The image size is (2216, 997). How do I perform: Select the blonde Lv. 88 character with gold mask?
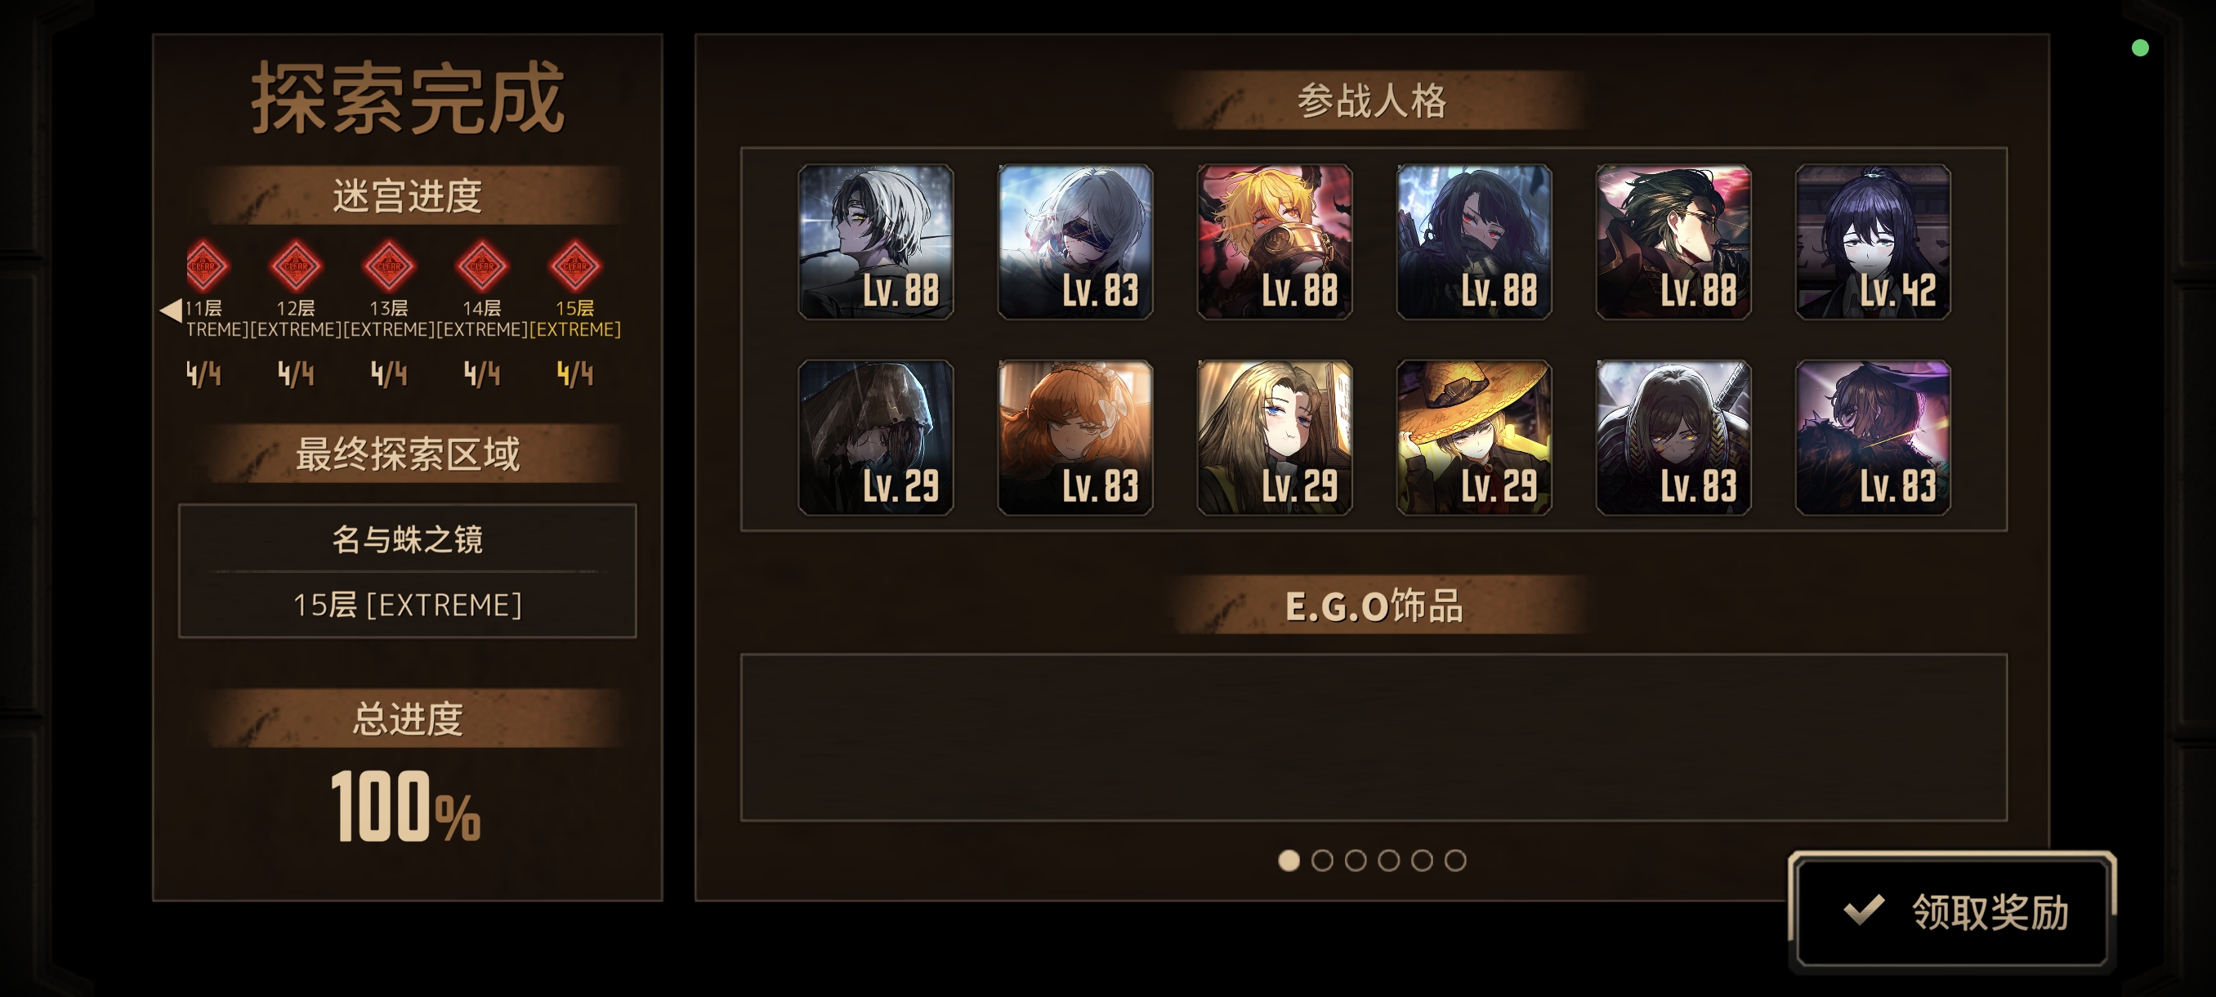1274,242
